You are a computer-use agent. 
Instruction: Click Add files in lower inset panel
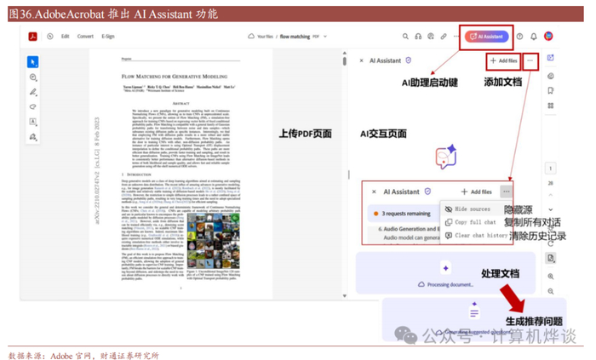[476, 191]
